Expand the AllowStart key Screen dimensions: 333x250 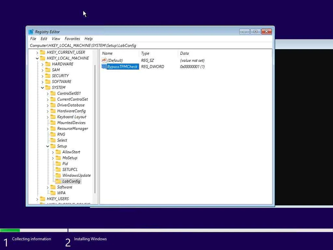pyautogui.click(x=53, y=152)
